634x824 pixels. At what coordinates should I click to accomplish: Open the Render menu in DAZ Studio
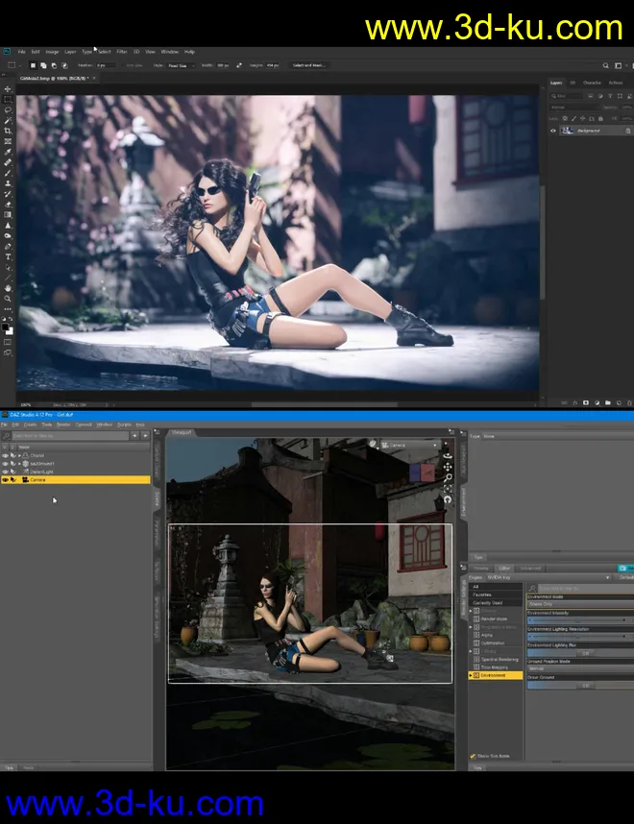(x=63, y=424)
